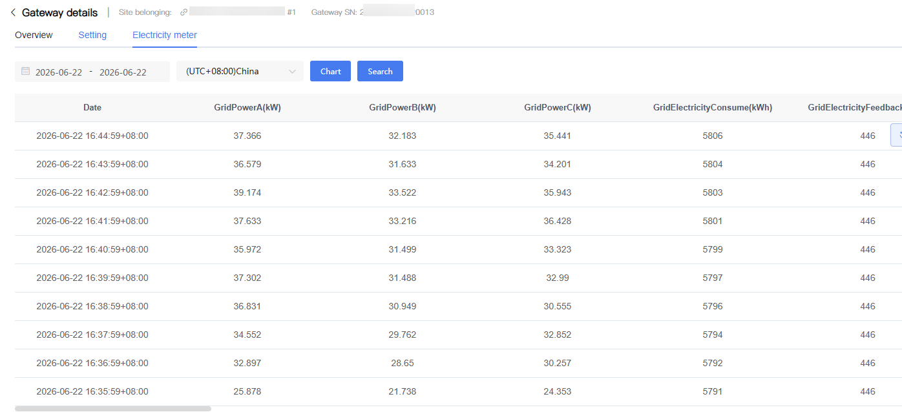Click GridPowerA value 36.831

(247, 307)
